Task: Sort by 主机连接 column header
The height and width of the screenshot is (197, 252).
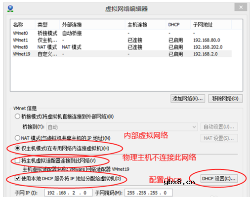Action: [x=145, y=25]
